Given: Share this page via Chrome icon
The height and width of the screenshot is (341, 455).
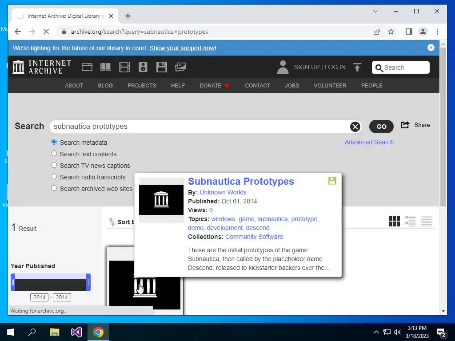Looking at the screenshot, I should [377, 32].
